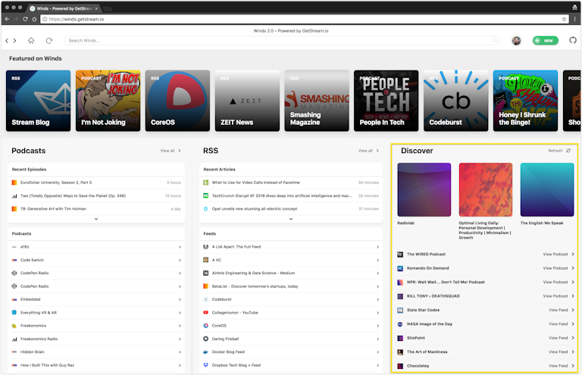
Task: Click the Docker Blog Feed icon
Action: 205,352
